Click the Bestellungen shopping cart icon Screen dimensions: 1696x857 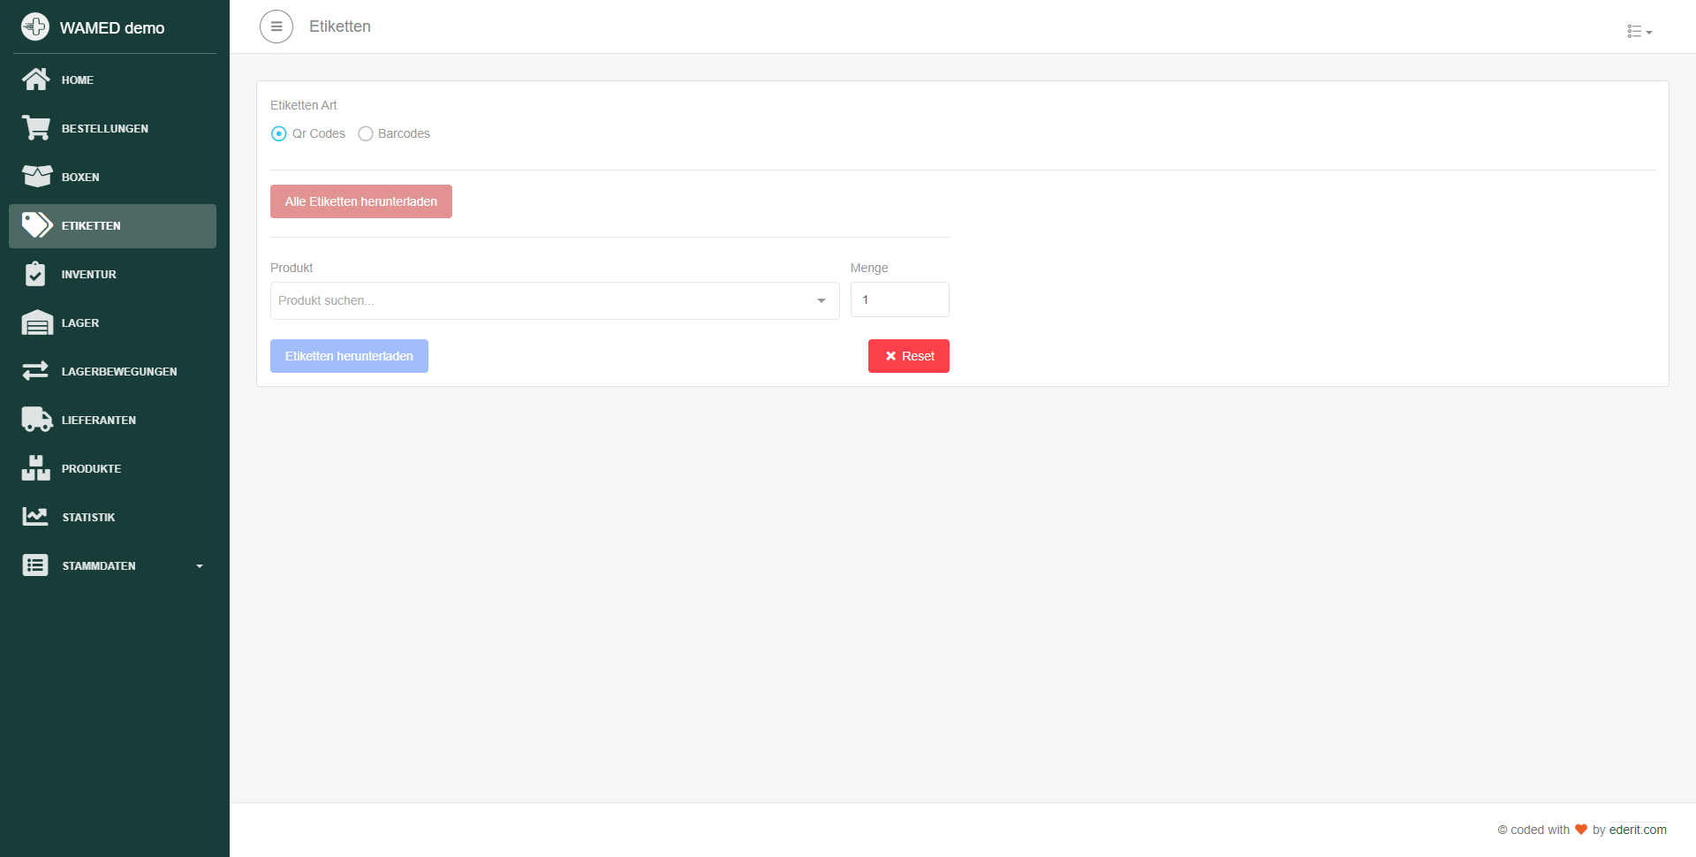point(36,128)
